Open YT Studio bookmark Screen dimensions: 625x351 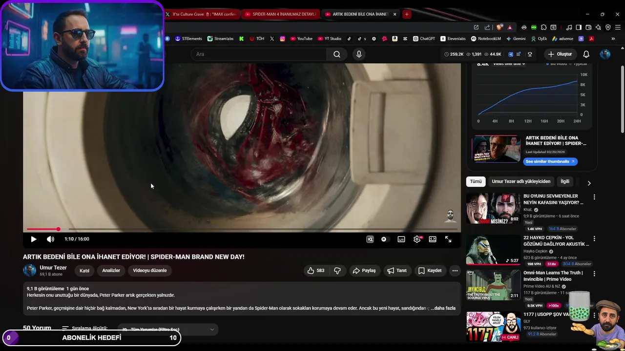point(330,39)
